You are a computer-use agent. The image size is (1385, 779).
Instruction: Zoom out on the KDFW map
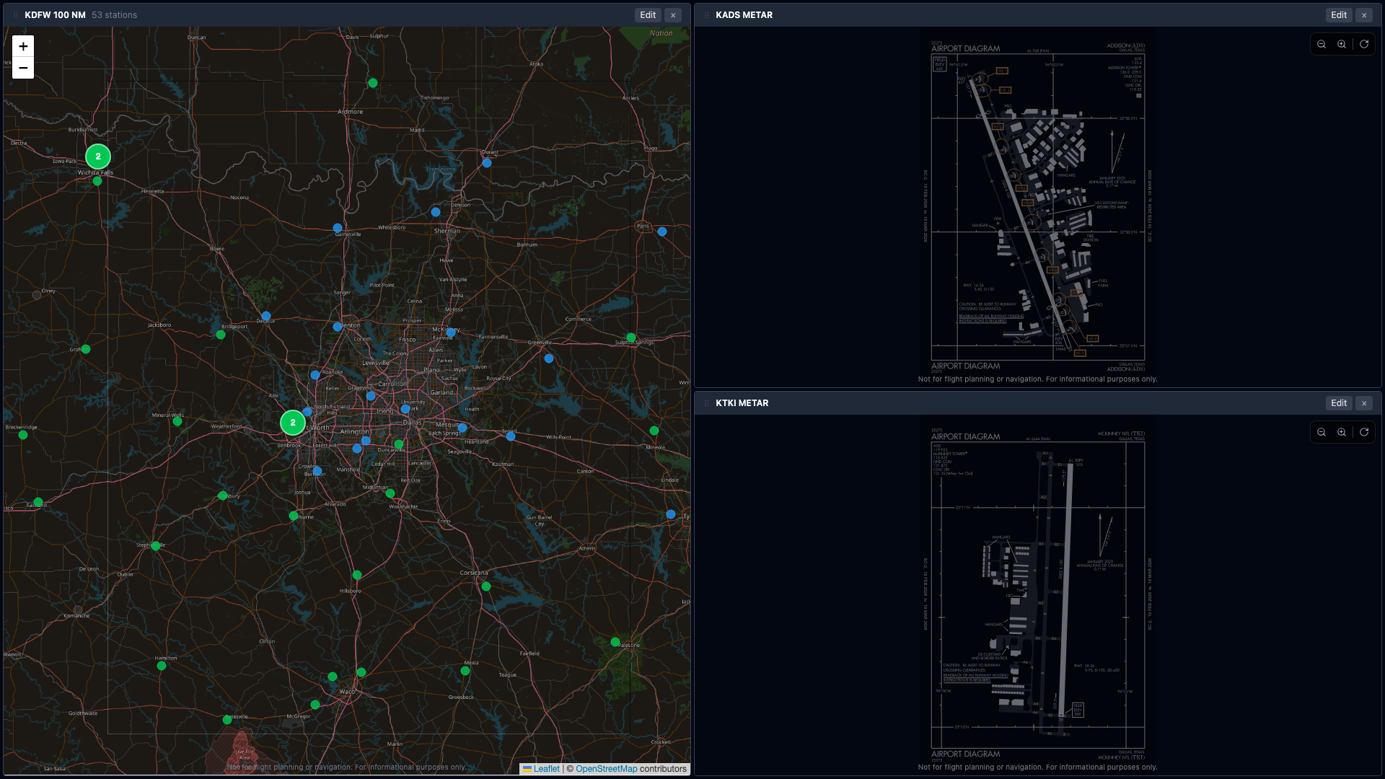(x=23, y=68)
